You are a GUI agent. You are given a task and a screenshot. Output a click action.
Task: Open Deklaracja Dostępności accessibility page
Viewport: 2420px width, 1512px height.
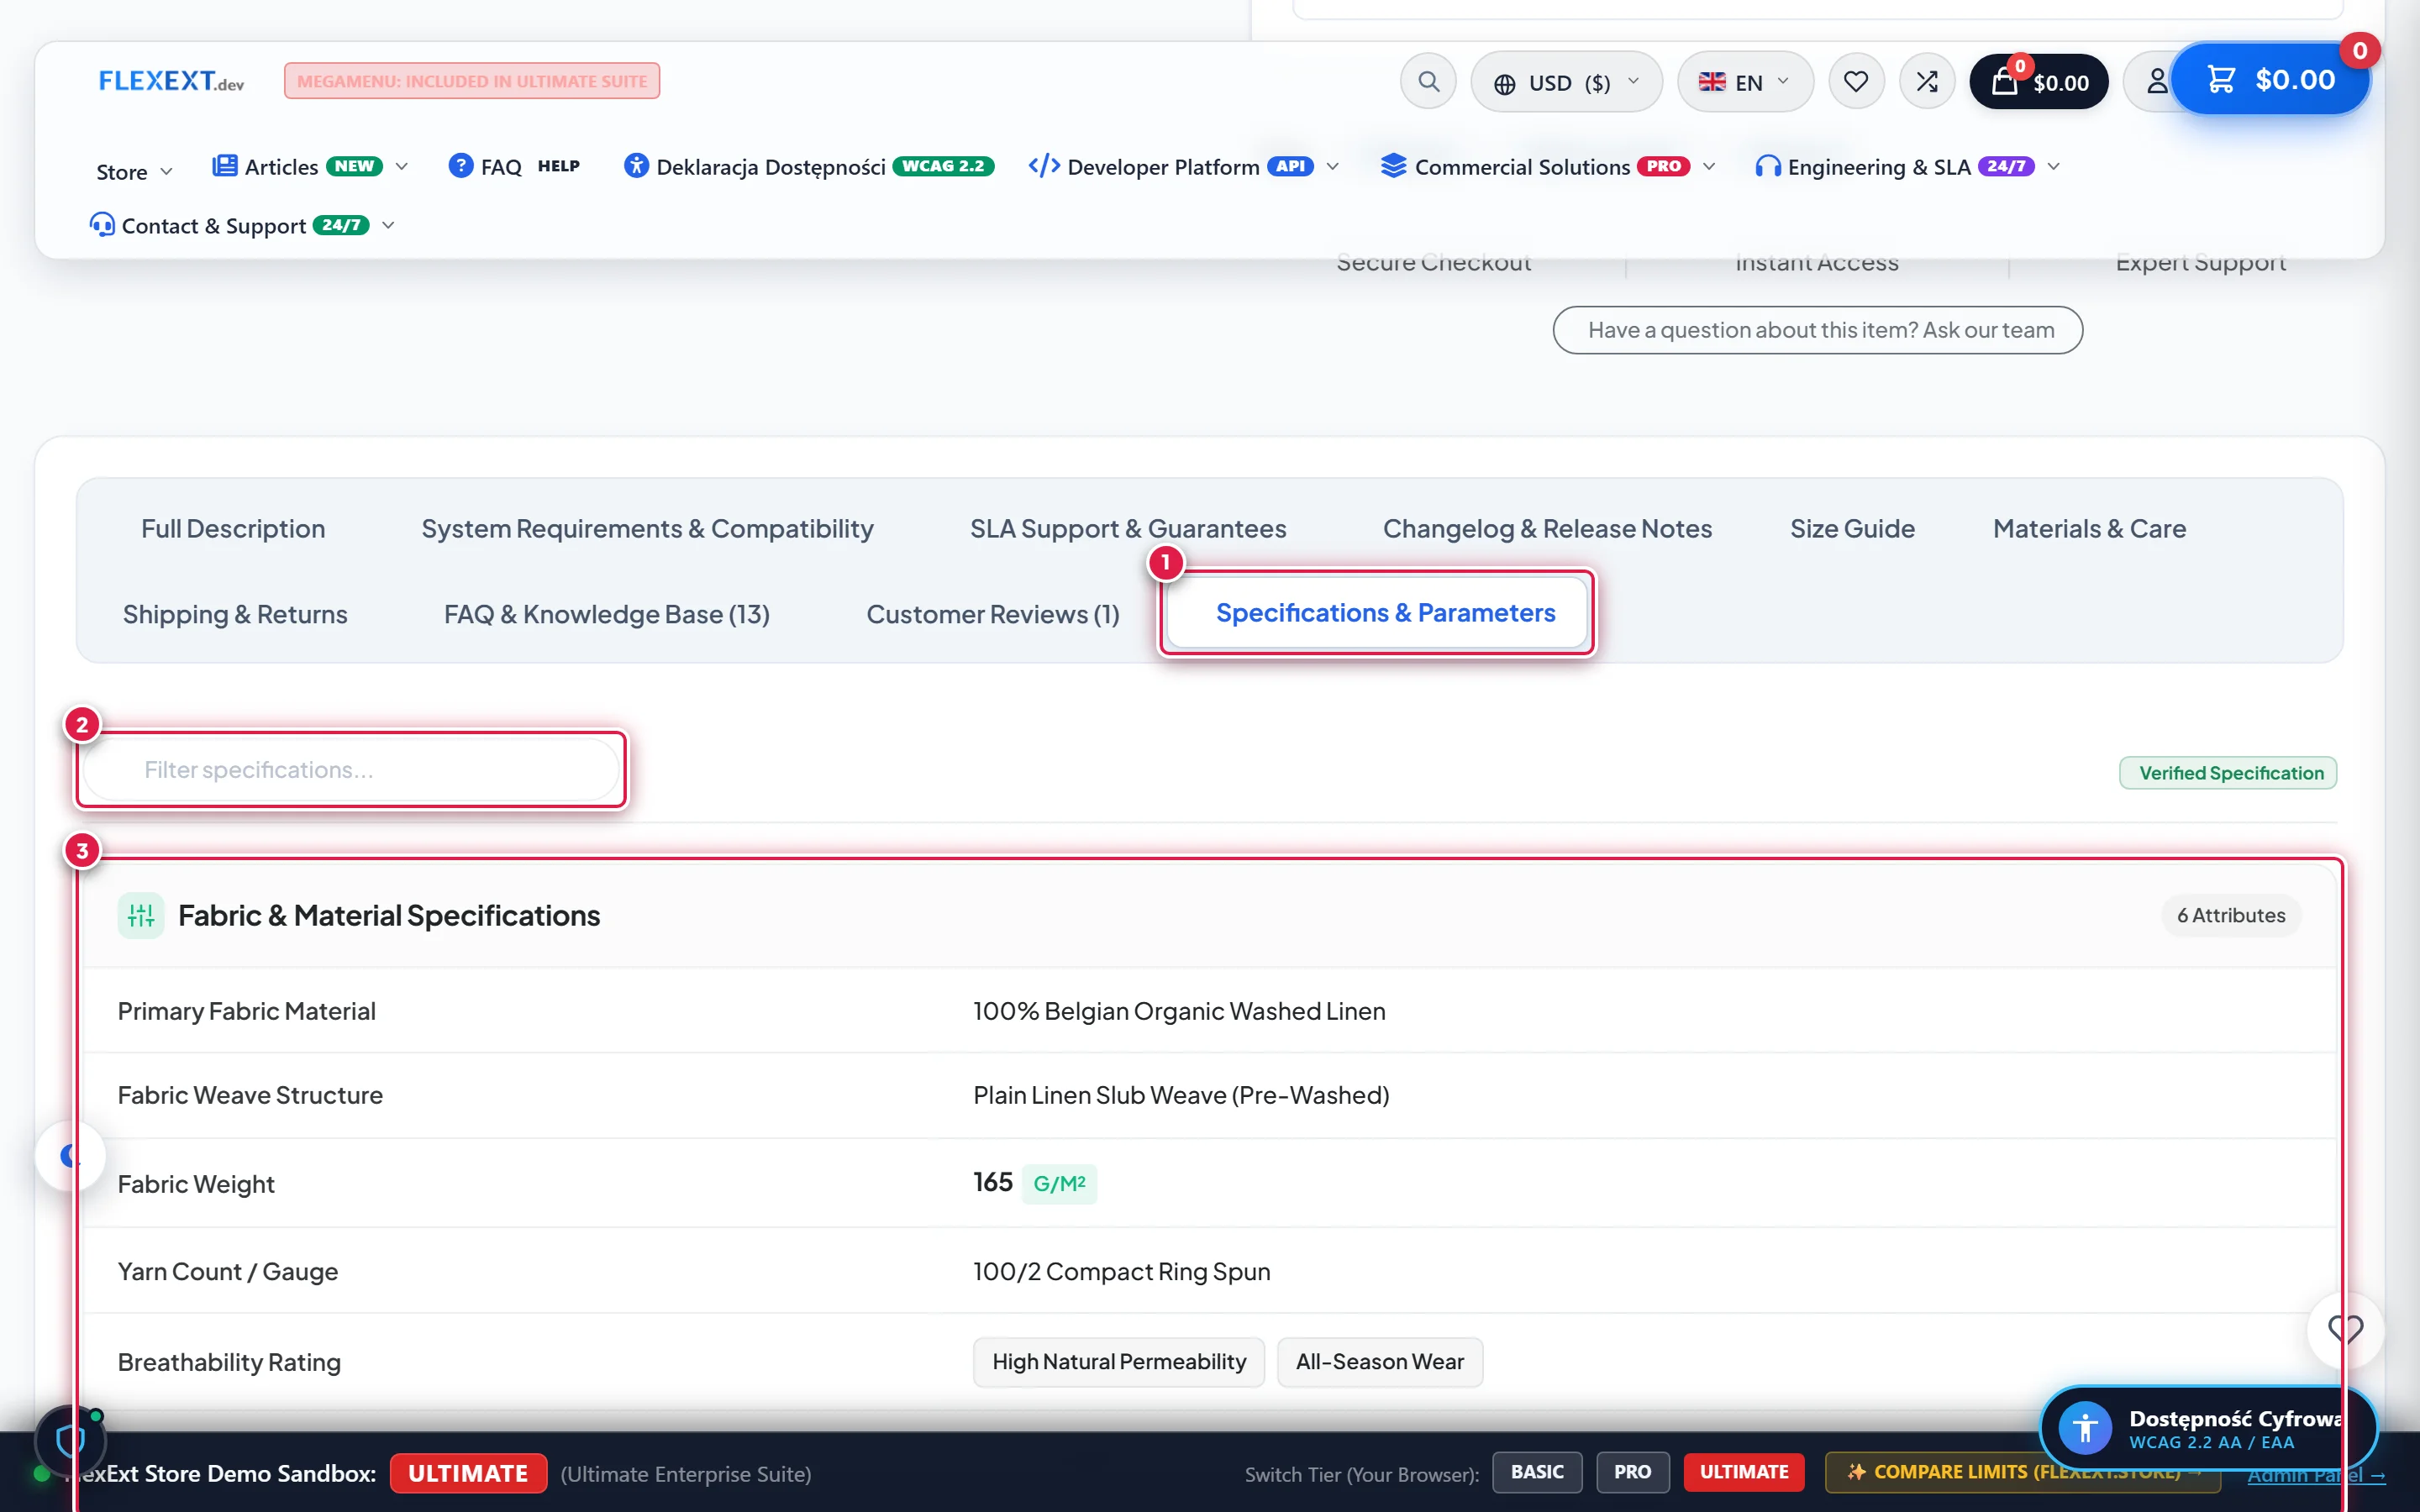(808, 167)
